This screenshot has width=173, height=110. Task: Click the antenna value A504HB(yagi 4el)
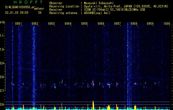pyautogui.click(x=97, y=13)
